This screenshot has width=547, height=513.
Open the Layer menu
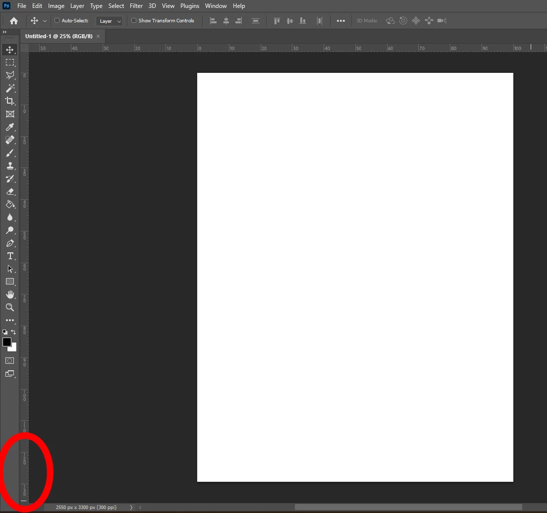coord(77,6)
